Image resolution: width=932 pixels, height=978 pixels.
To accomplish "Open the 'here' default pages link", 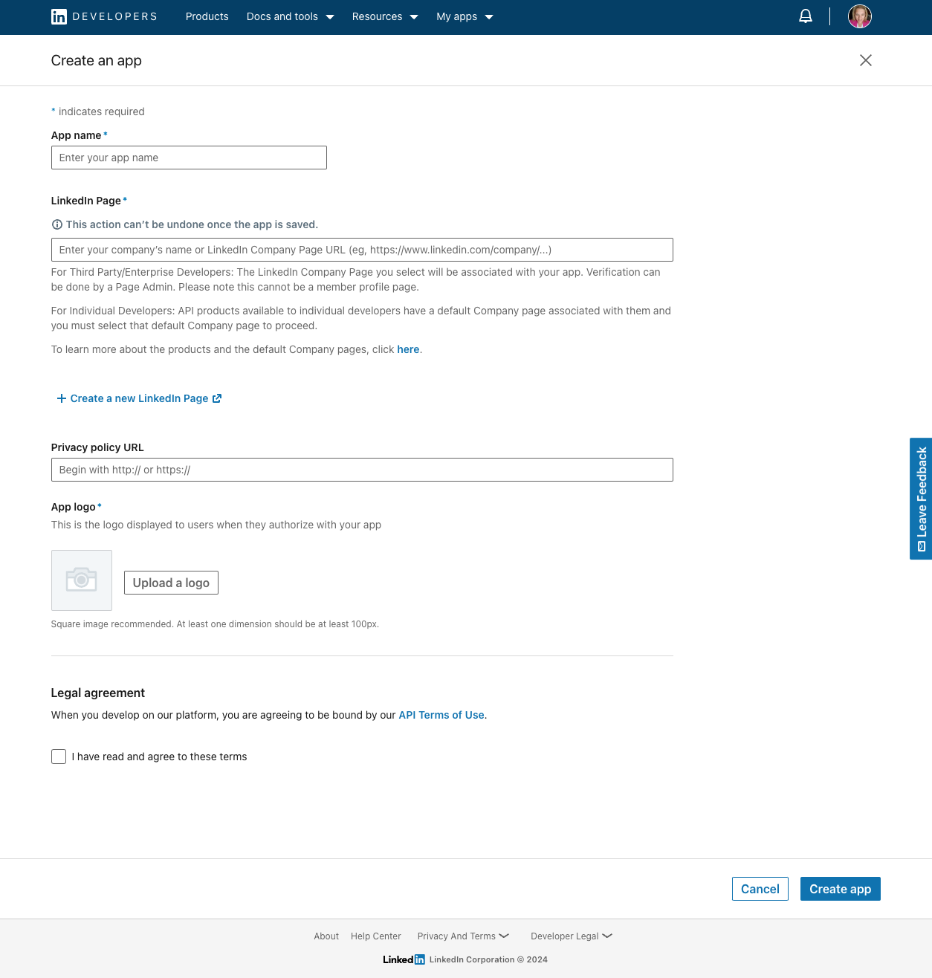I will (408, 349).
